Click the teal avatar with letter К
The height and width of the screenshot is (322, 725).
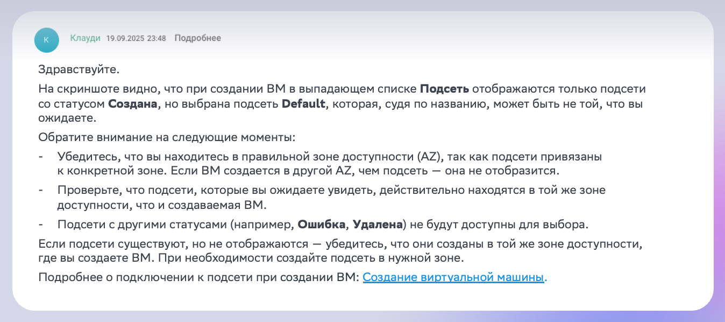click(x=46, y=40)
